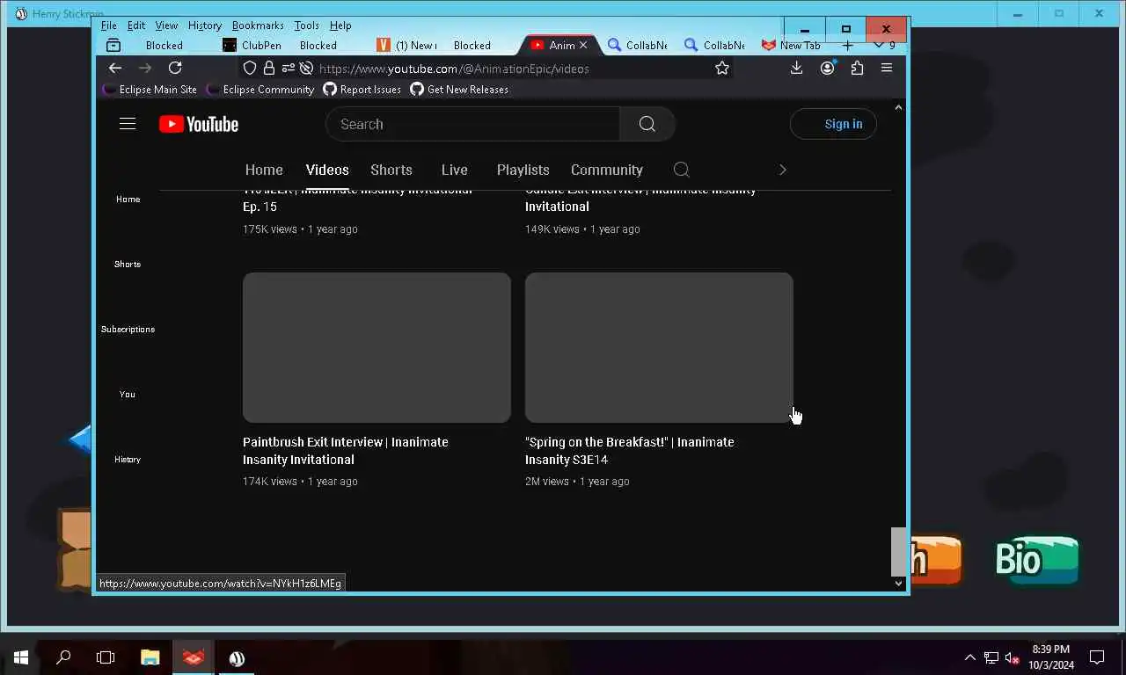Open You in the YouTube sidebar

[x=128, y=394]
